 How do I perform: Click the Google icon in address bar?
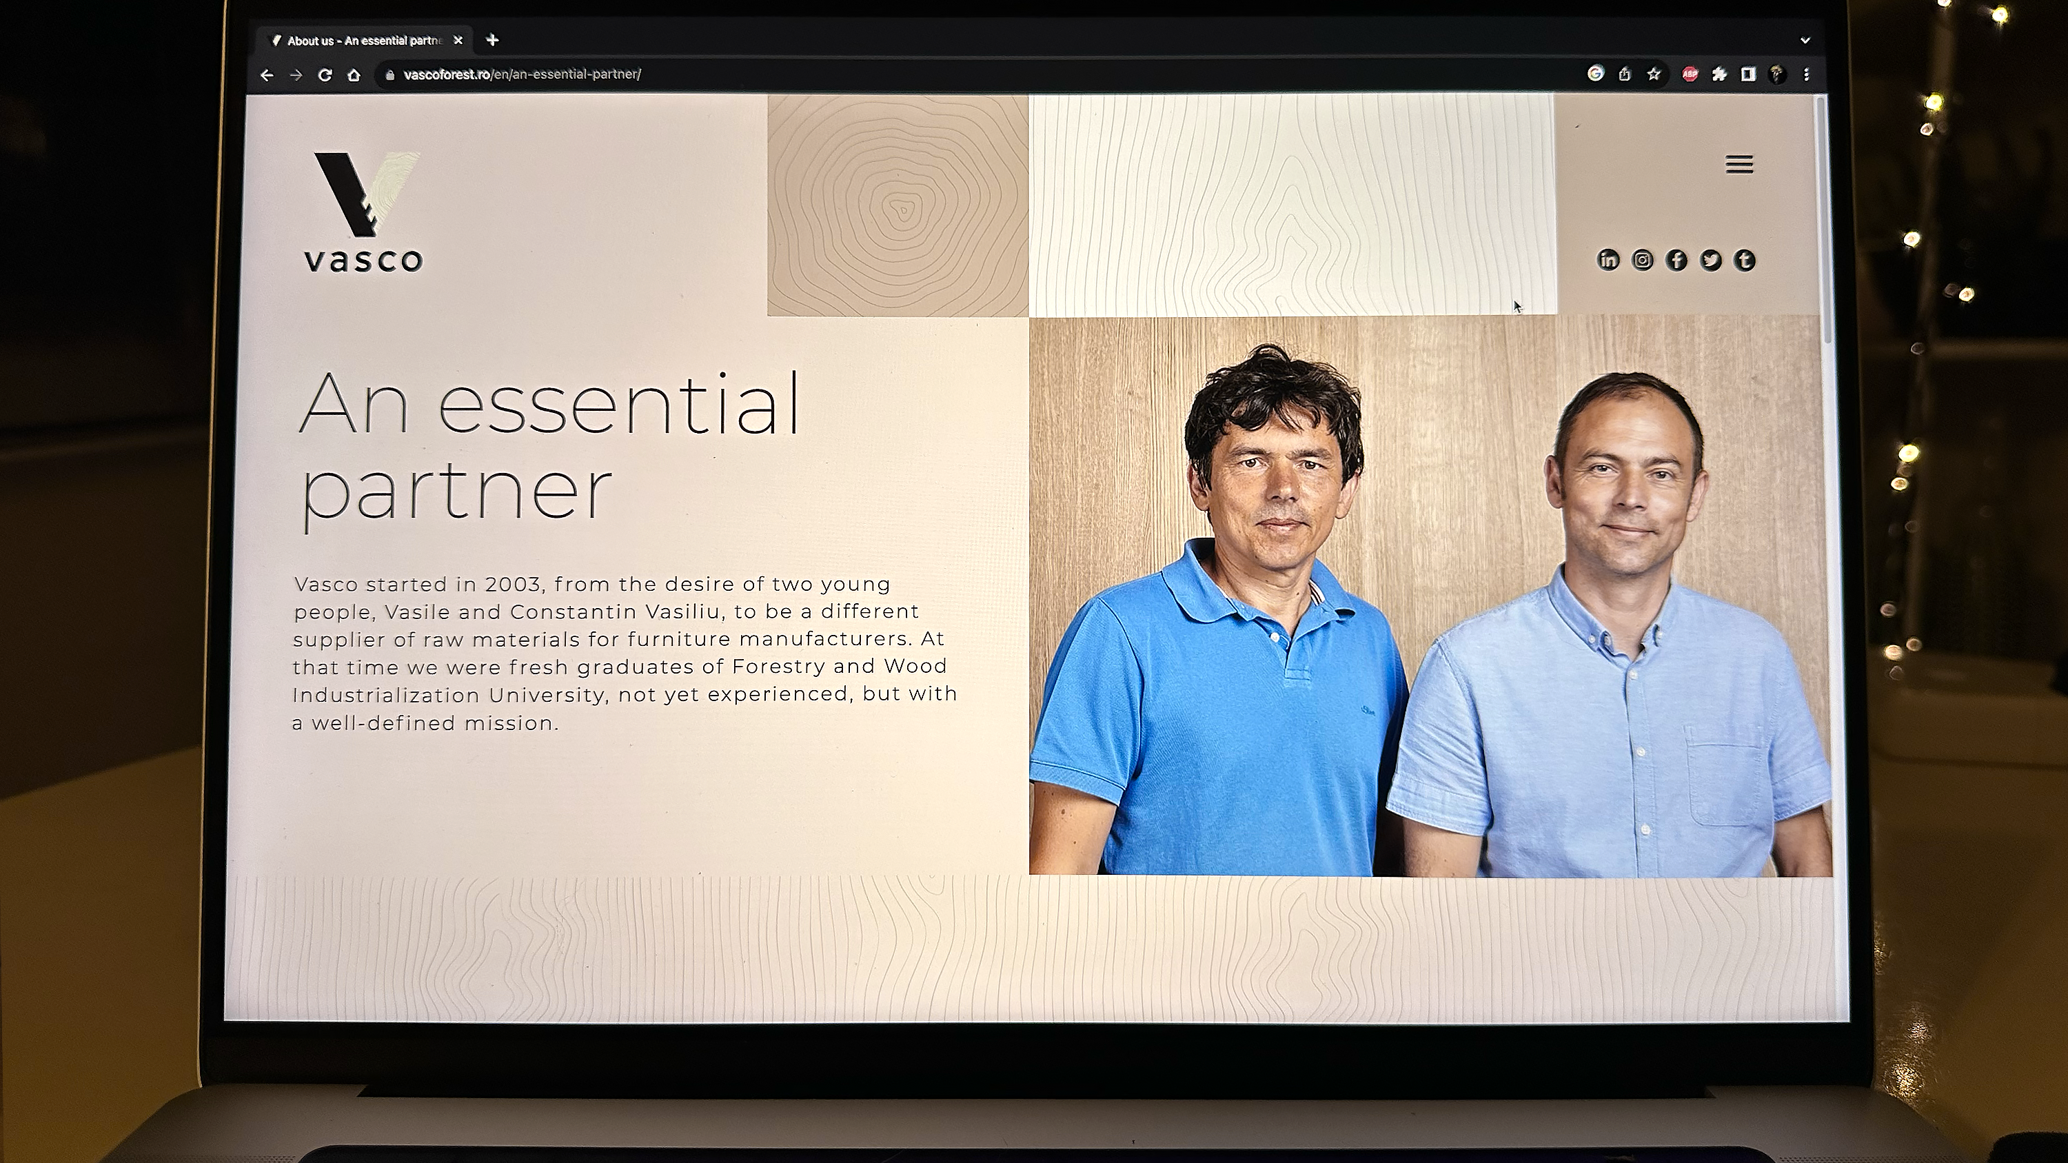tap(1595, 74)
